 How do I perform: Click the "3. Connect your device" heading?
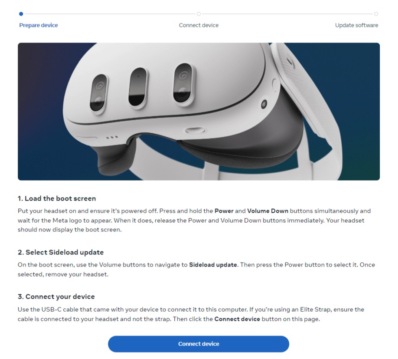pyautogui.click(x=56, y=296)
